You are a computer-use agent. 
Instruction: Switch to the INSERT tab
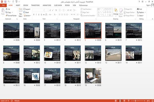pyautogui.click(x=18, y=5)
